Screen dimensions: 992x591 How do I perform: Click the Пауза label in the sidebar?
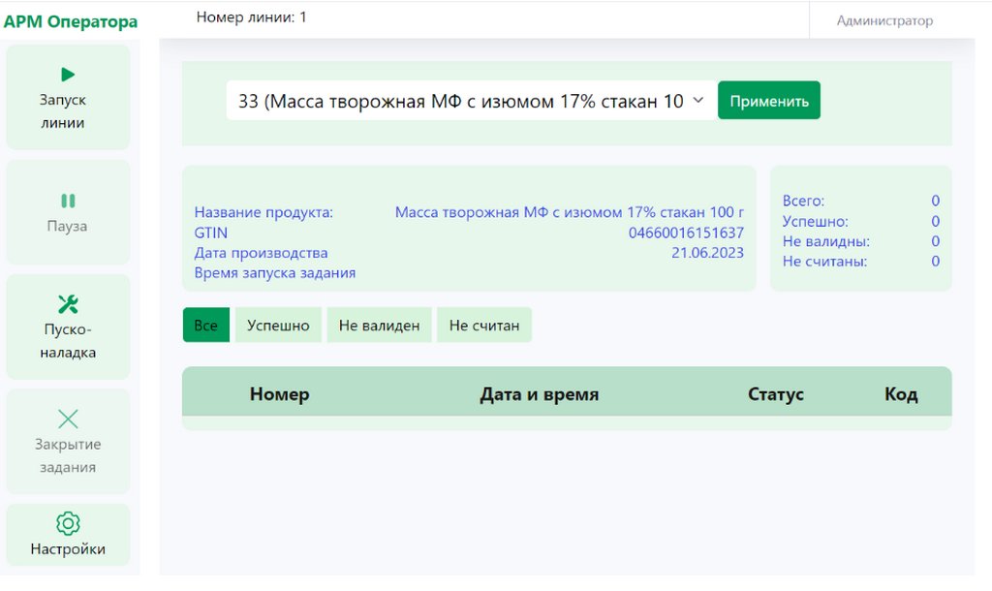coord(67,226)
